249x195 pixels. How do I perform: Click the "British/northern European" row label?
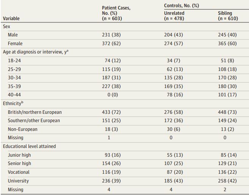pyautogui.click(x=35, y=112)
